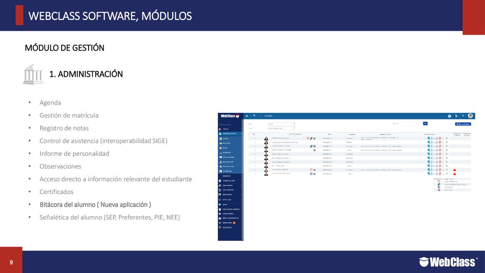This screenshot has height=273, width=485.
Task: Click the 'Gestión de matrícula' bullet text
Action: [69, 116]
